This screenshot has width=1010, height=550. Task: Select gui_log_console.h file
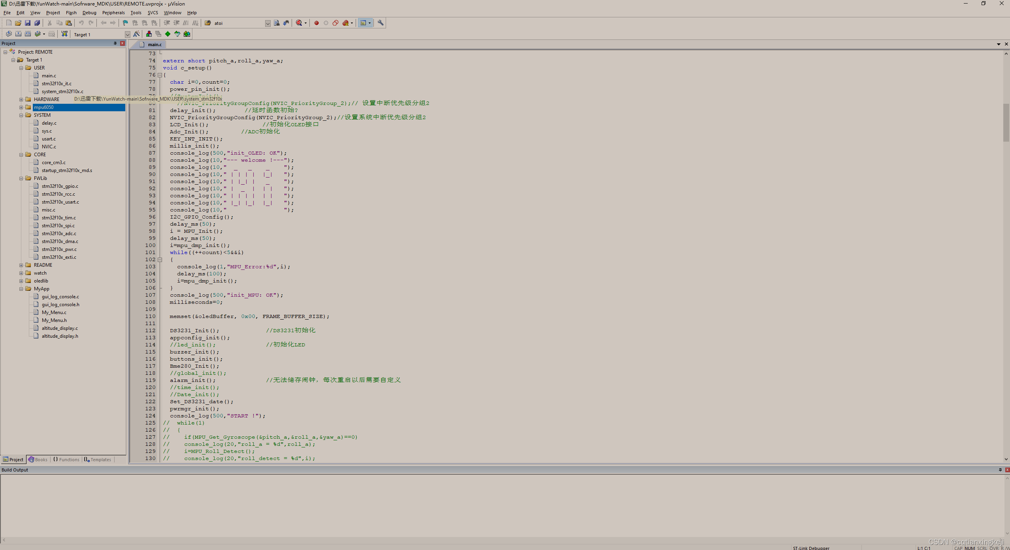click(x=60, y=305)
